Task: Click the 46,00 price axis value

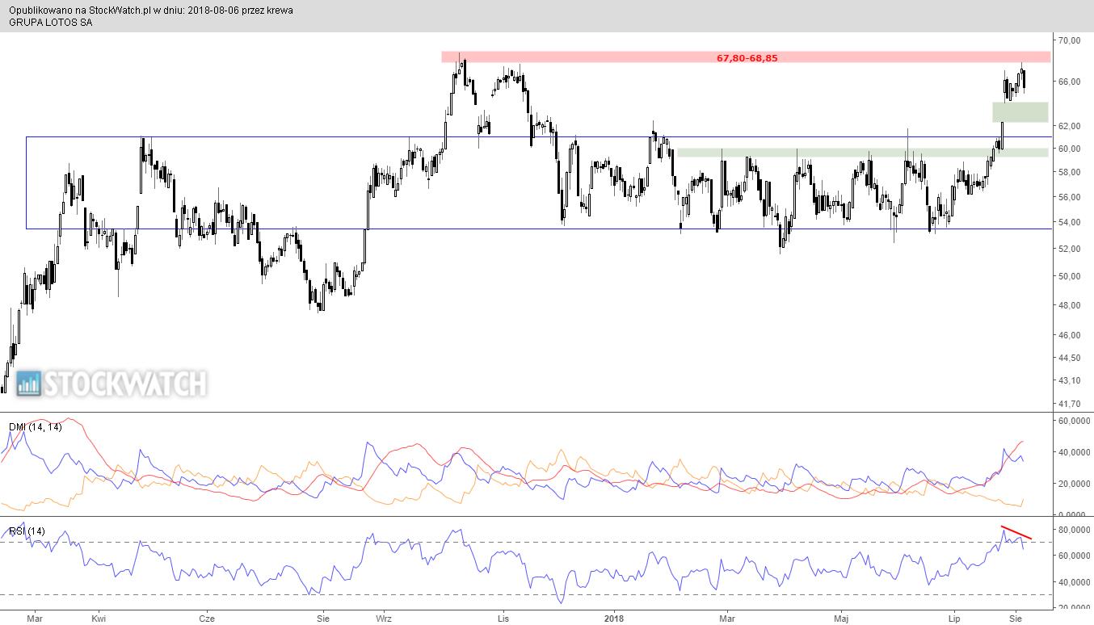Action: click(1069, 335)
